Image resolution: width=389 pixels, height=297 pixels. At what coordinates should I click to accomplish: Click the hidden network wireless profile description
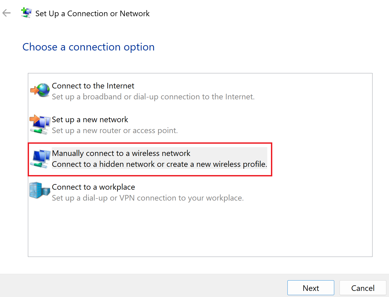coord(159,164)
